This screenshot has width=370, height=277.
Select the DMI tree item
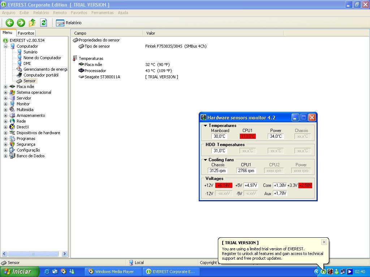point(27,63)
